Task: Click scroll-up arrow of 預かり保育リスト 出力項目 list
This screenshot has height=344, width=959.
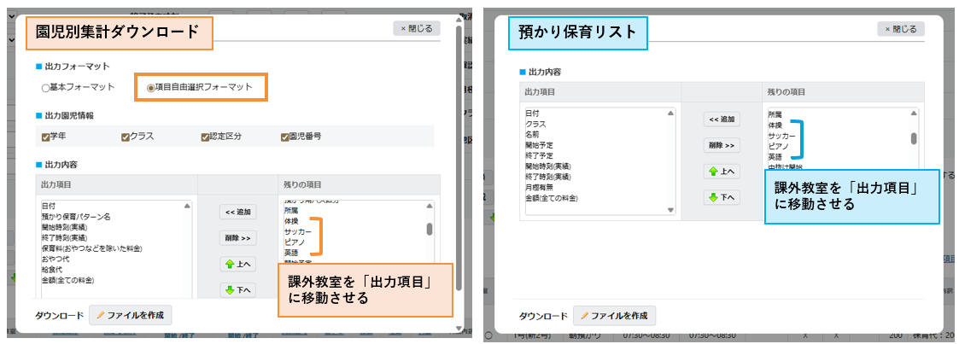Action: (671, 113)
